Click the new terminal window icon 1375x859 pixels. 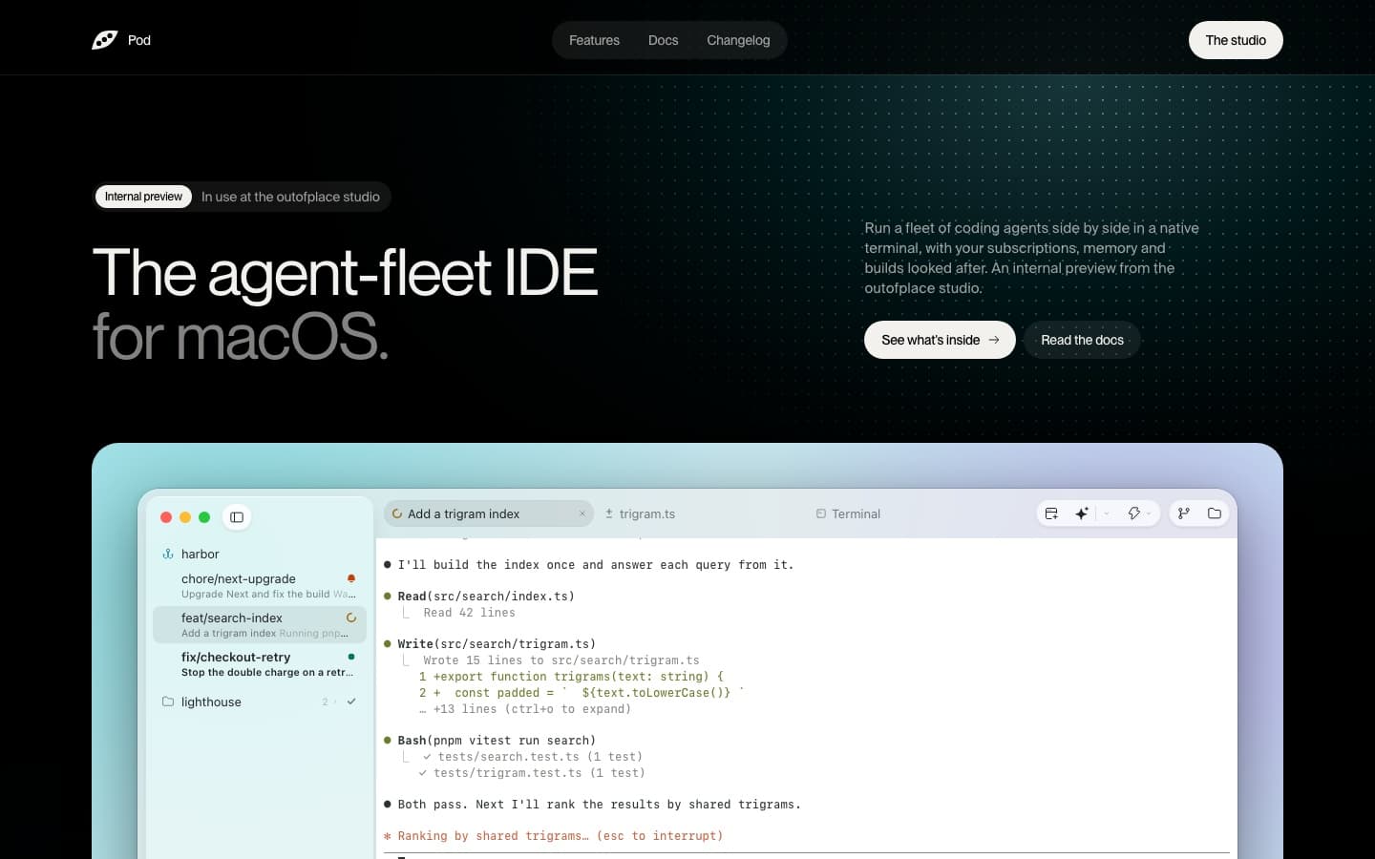[1051, 513]
